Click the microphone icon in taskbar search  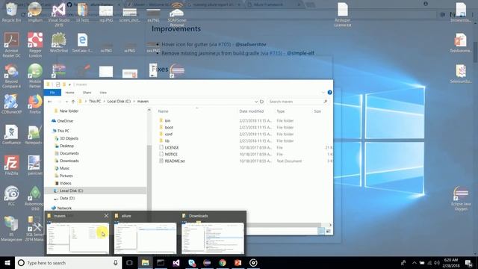116,262
